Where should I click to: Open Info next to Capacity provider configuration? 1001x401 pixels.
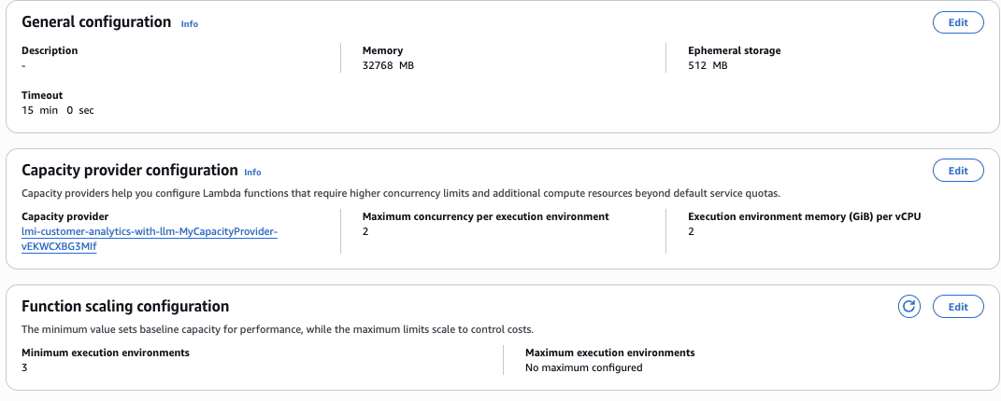252,173
